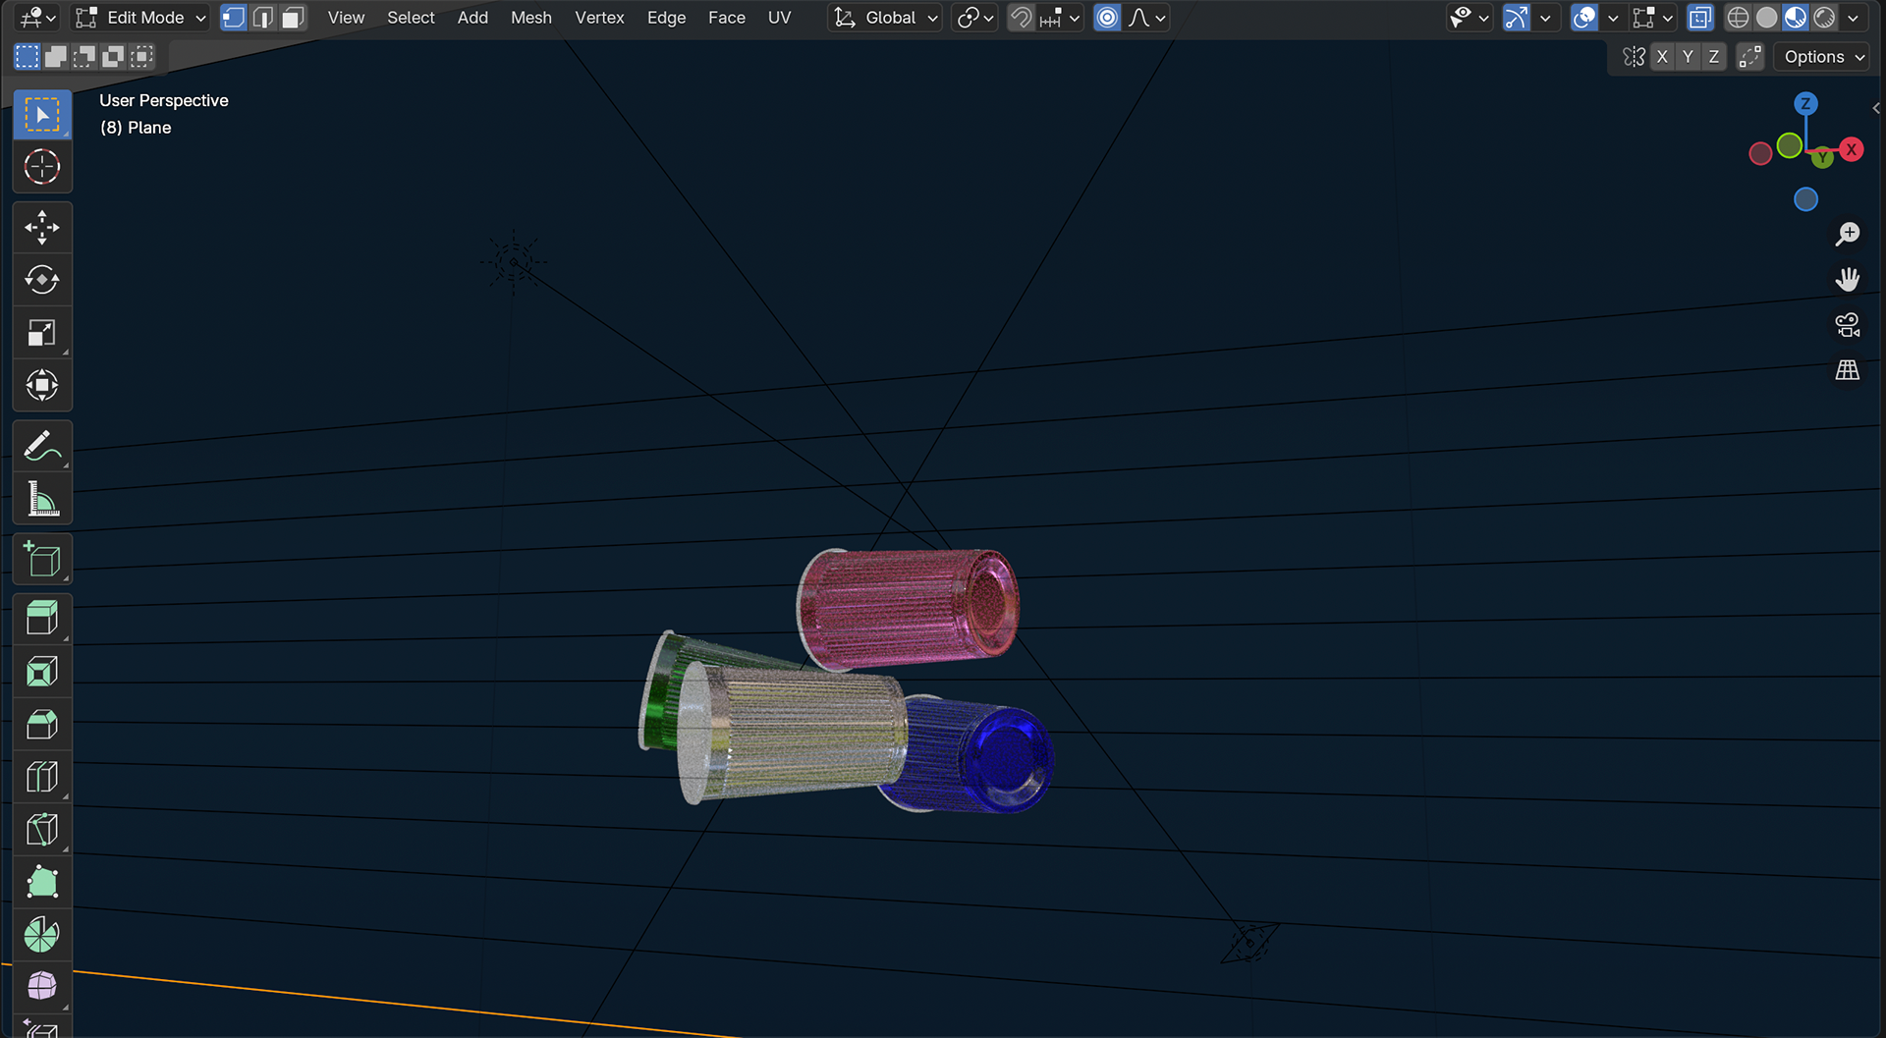
Task: Toggle mirror on Y axis
Action: [x=1688, y=57]
